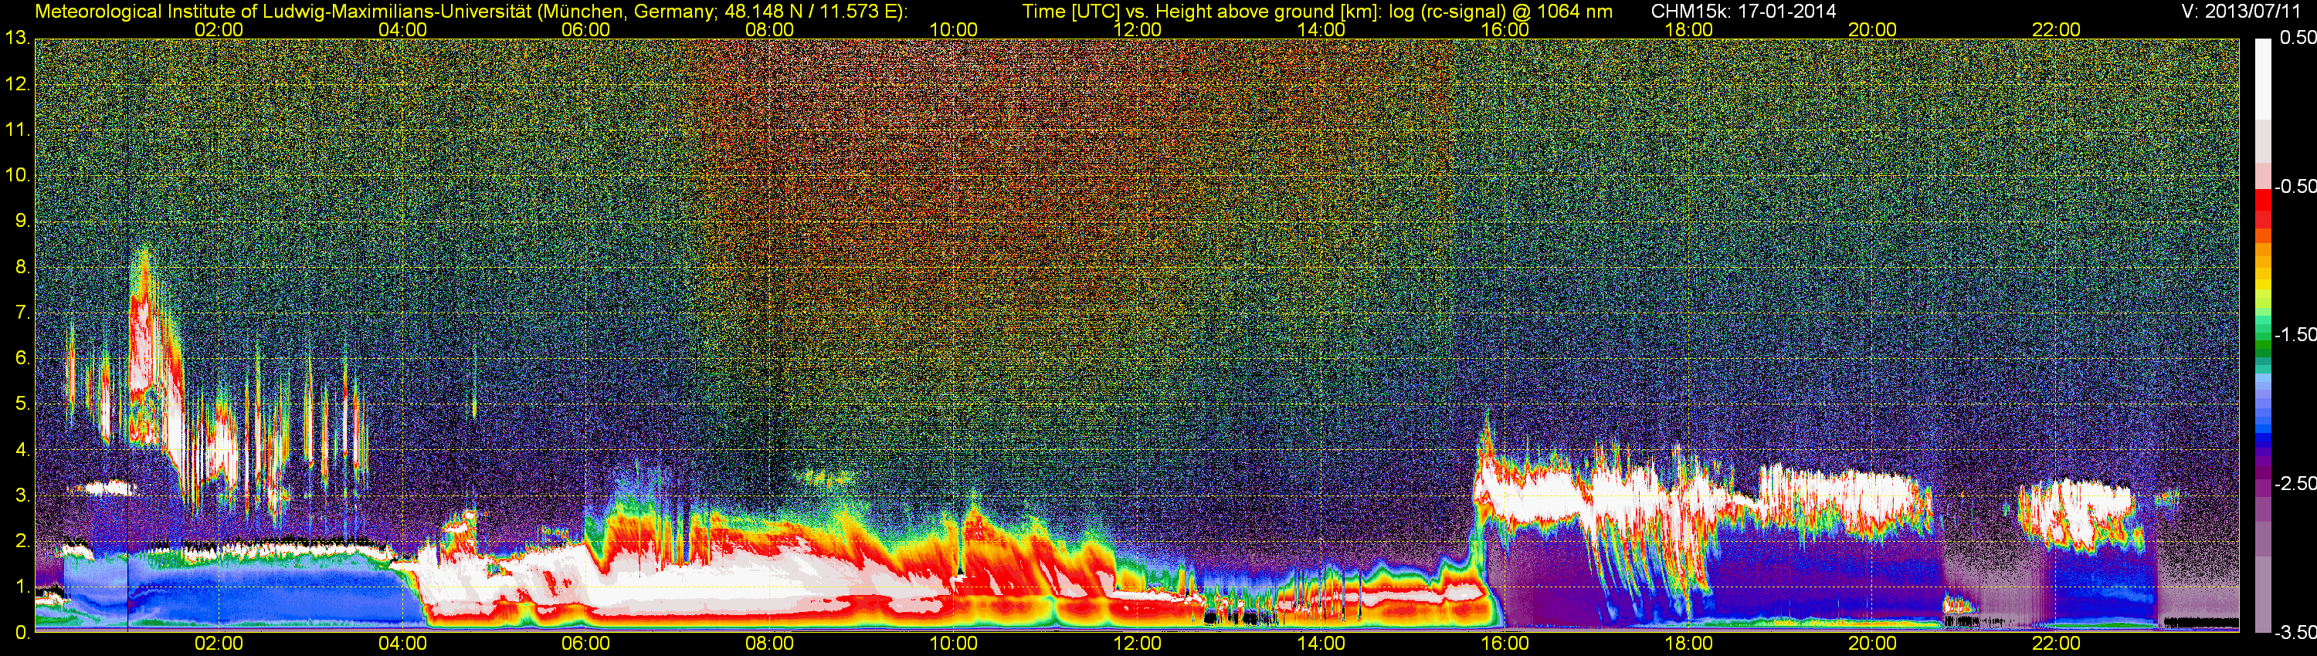This screenshot has height=656, width=2317.
Task: Click the height axis label '3.'
Action: 23,496
